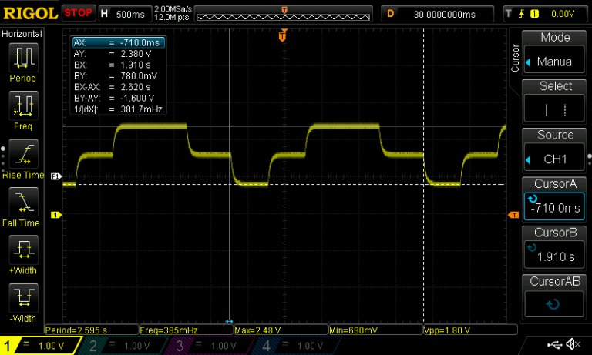
Task: Open the Source menu showing CH1
Action: [554, 151]
